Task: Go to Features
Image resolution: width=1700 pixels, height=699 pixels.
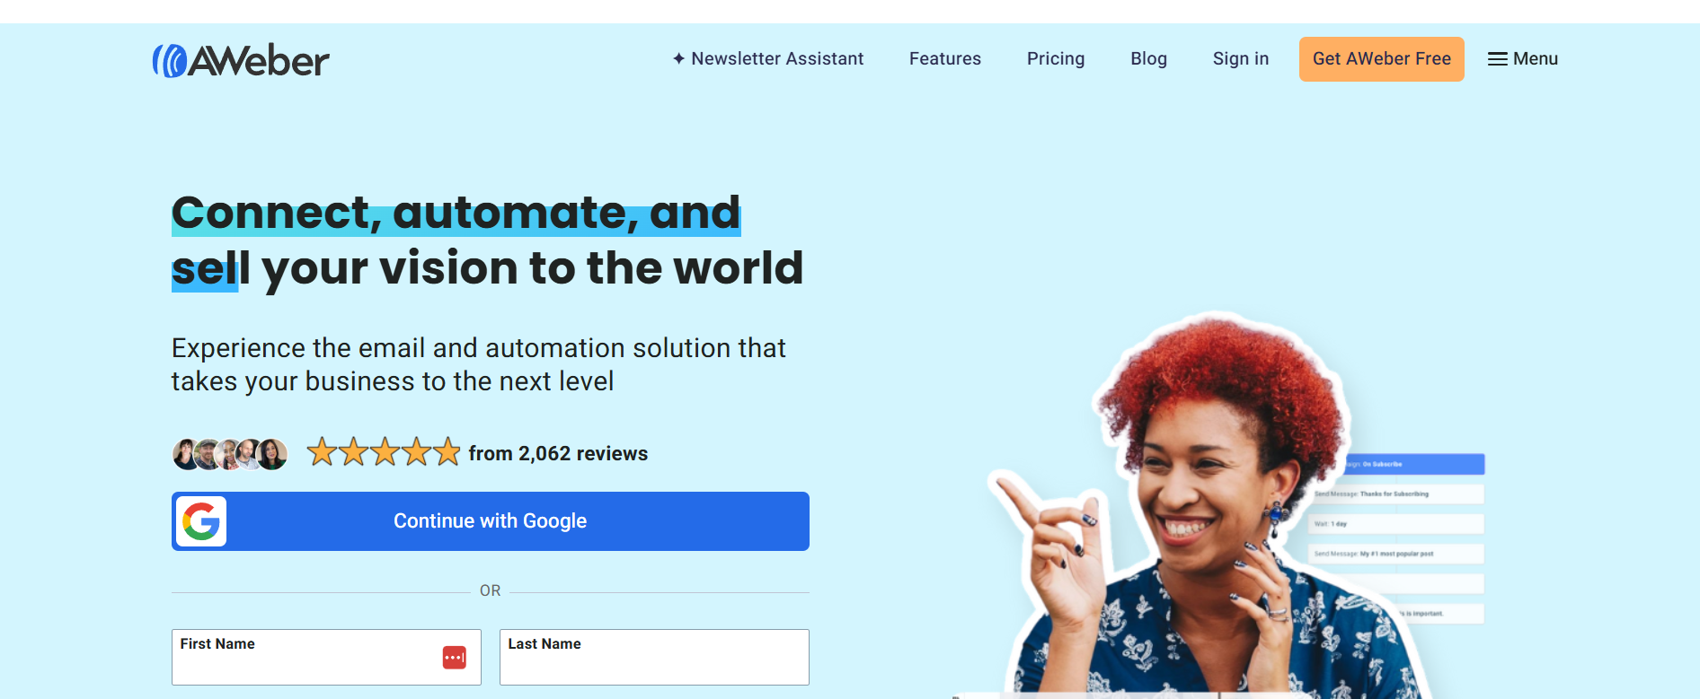Action: click(x=945, y=59)
